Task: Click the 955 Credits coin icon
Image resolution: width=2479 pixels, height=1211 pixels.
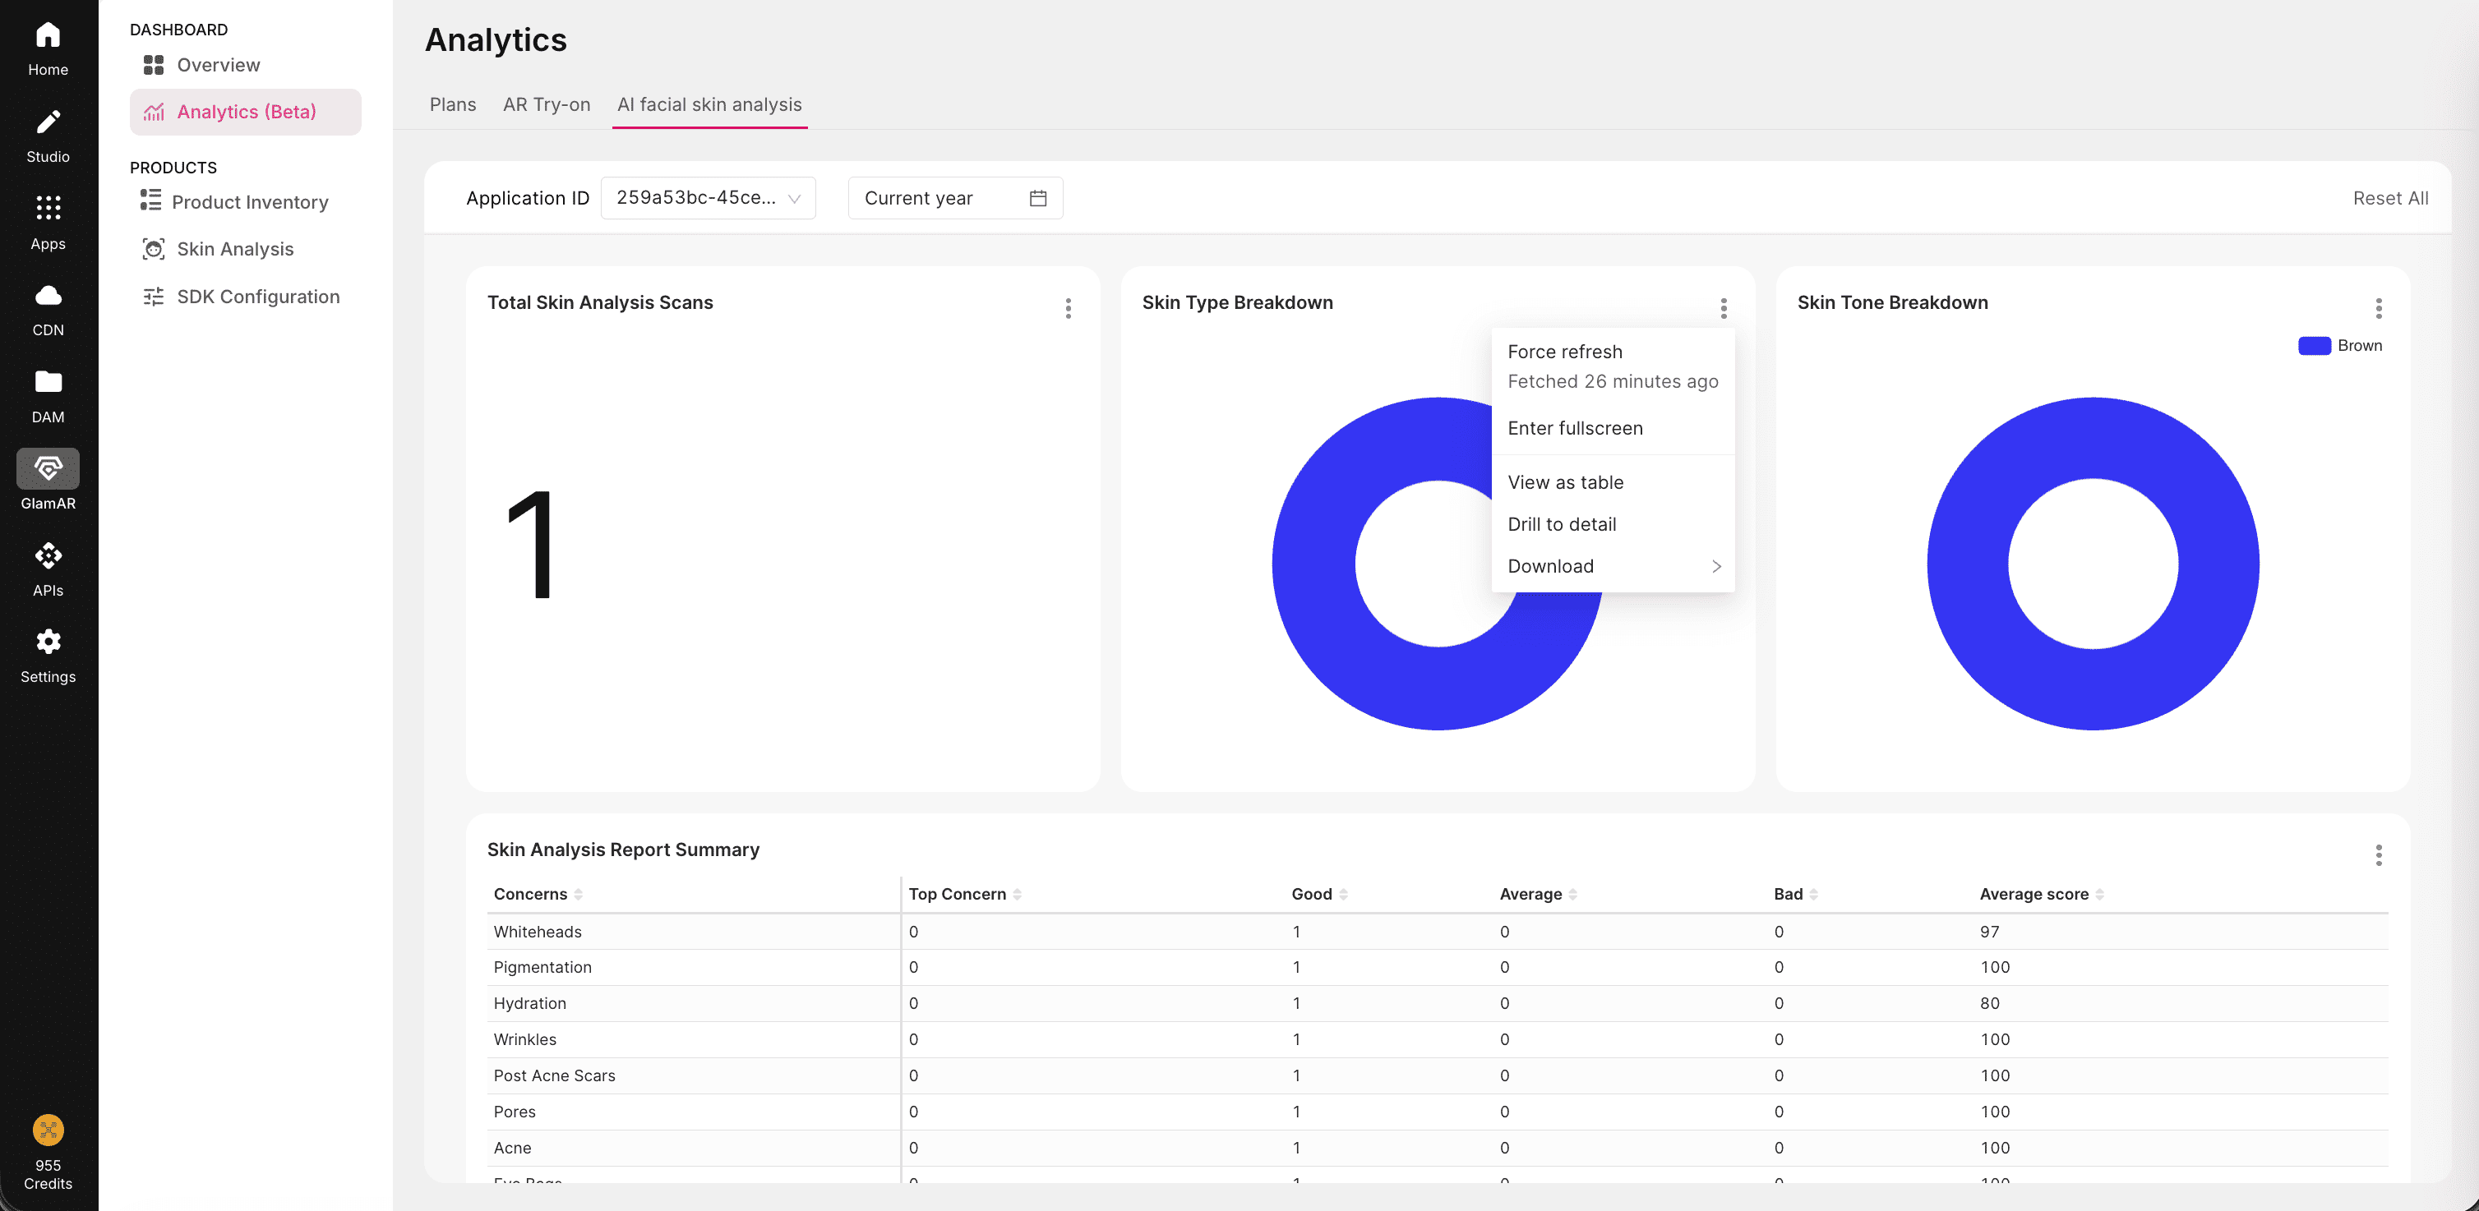Action: [x=48, y=1129]
